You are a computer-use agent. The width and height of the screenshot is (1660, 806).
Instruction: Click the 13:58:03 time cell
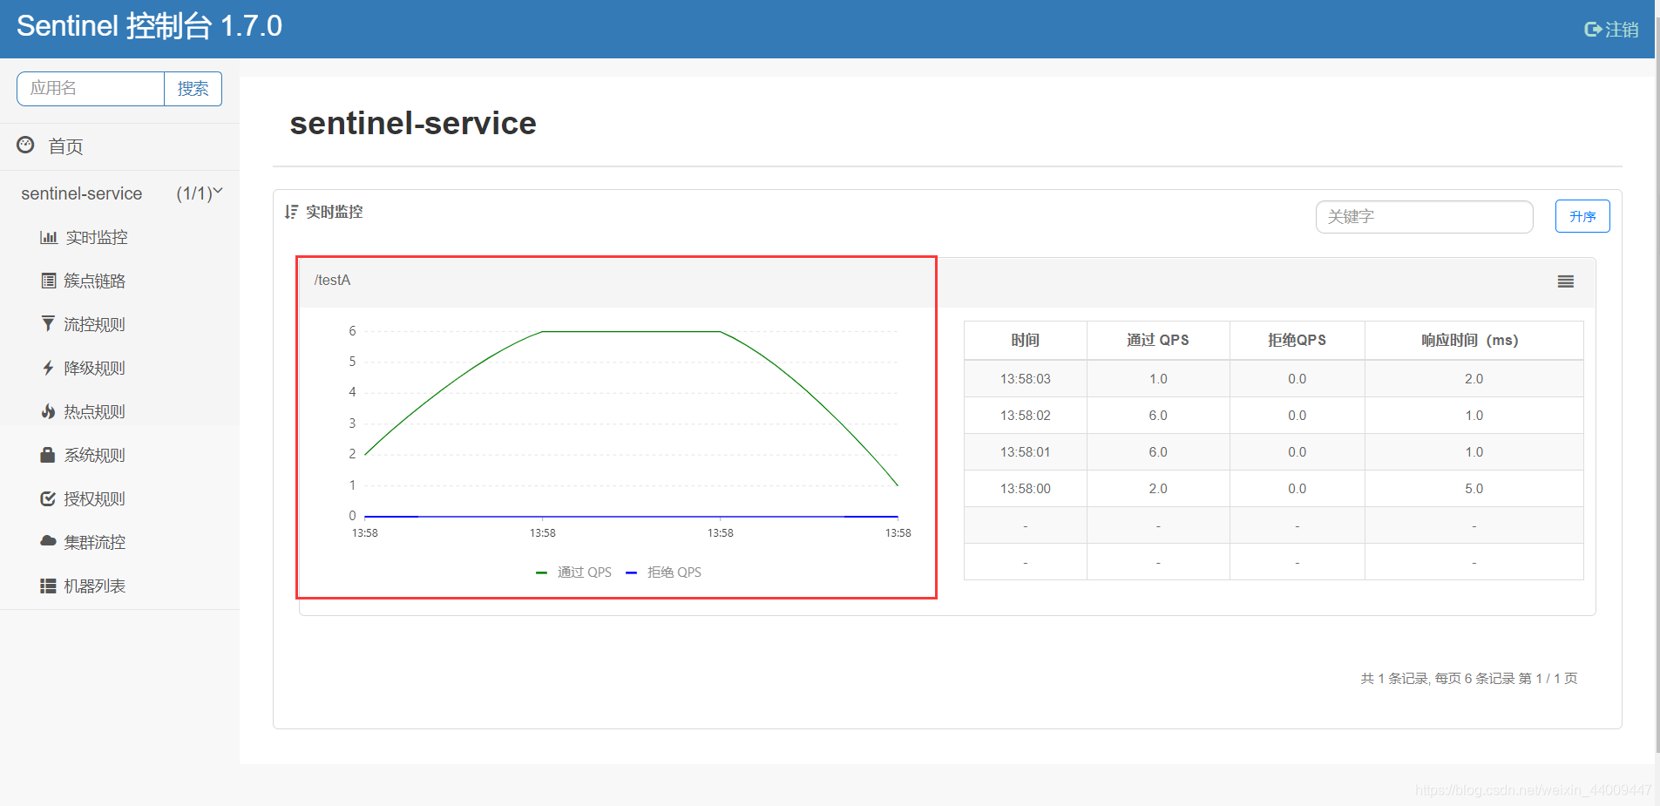tap(1025, 379)
